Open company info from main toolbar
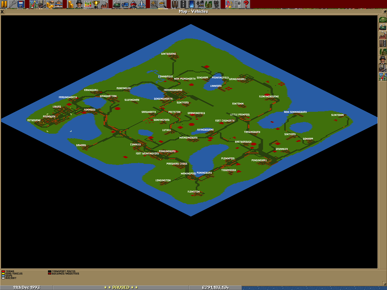The width and height of the screenshot is (387, 290). (x=79, y=4)
